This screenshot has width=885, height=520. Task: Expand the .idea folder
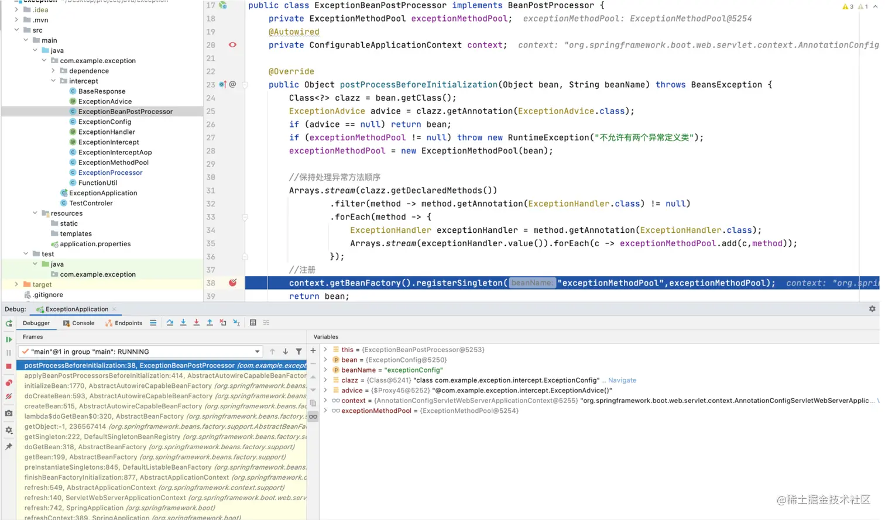[16, 10]
